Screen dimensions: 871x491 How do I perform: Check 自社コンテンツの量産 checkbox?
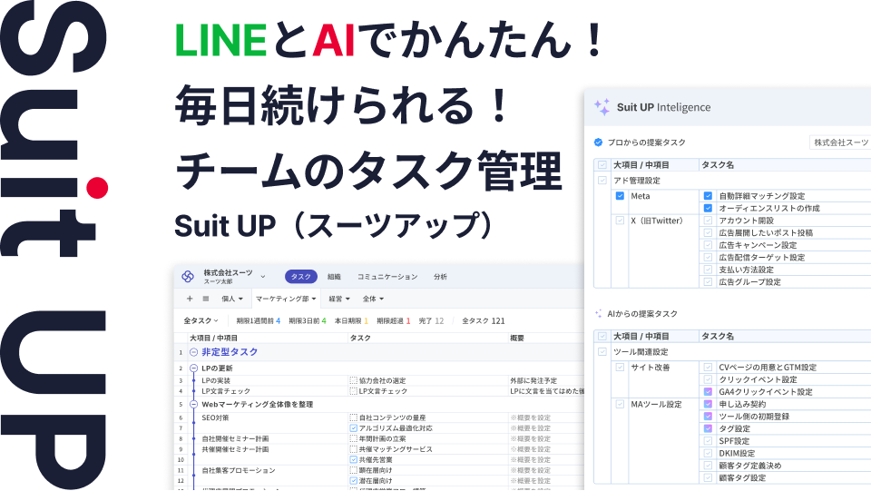(353, 417)
